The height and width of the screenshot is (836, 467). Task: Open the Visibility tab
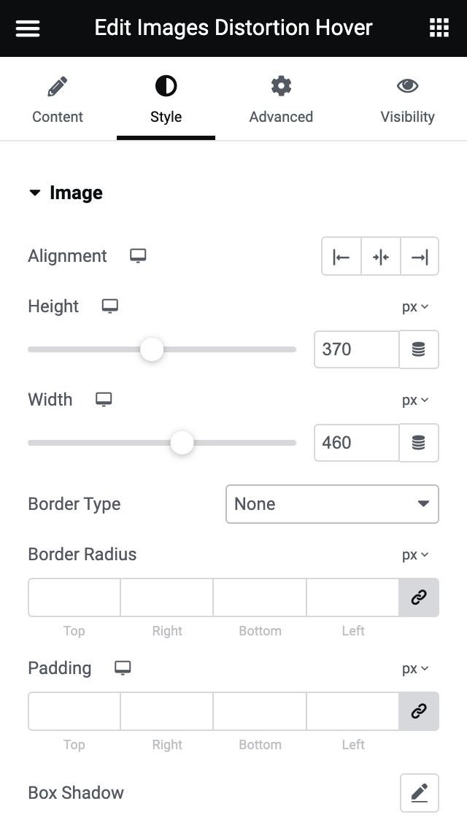407,101
